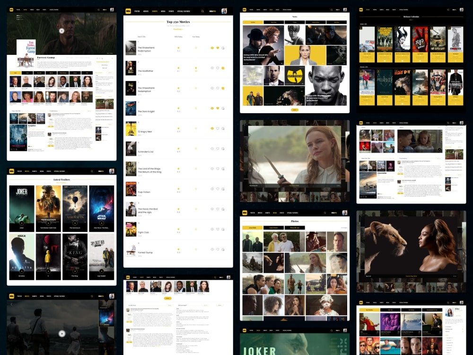
Task: Toggle watchlist icon for Pulp Fiction
Action: coord(223,189)
